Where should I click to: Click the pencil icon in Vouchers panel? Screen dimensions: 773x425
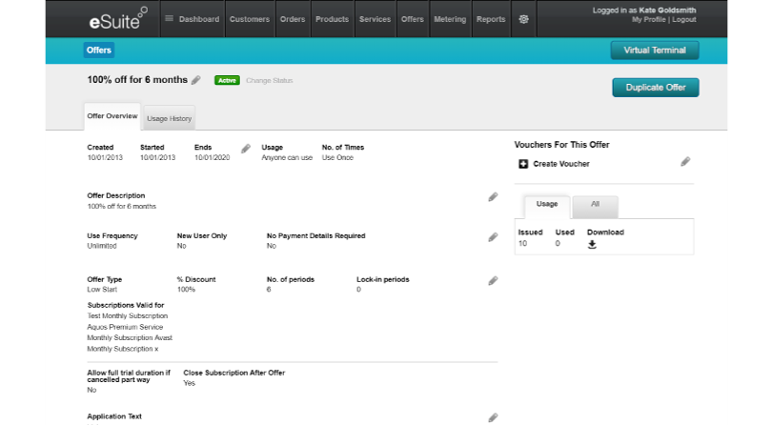point(685,162)
